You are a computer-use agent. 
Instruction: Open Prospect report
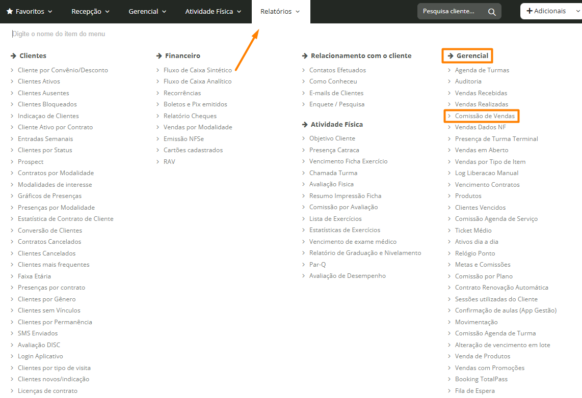[x=31, y=161]
